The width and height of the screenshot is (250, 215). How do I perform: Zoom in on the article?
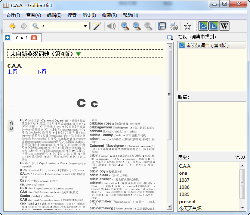(x=125, y=26)
